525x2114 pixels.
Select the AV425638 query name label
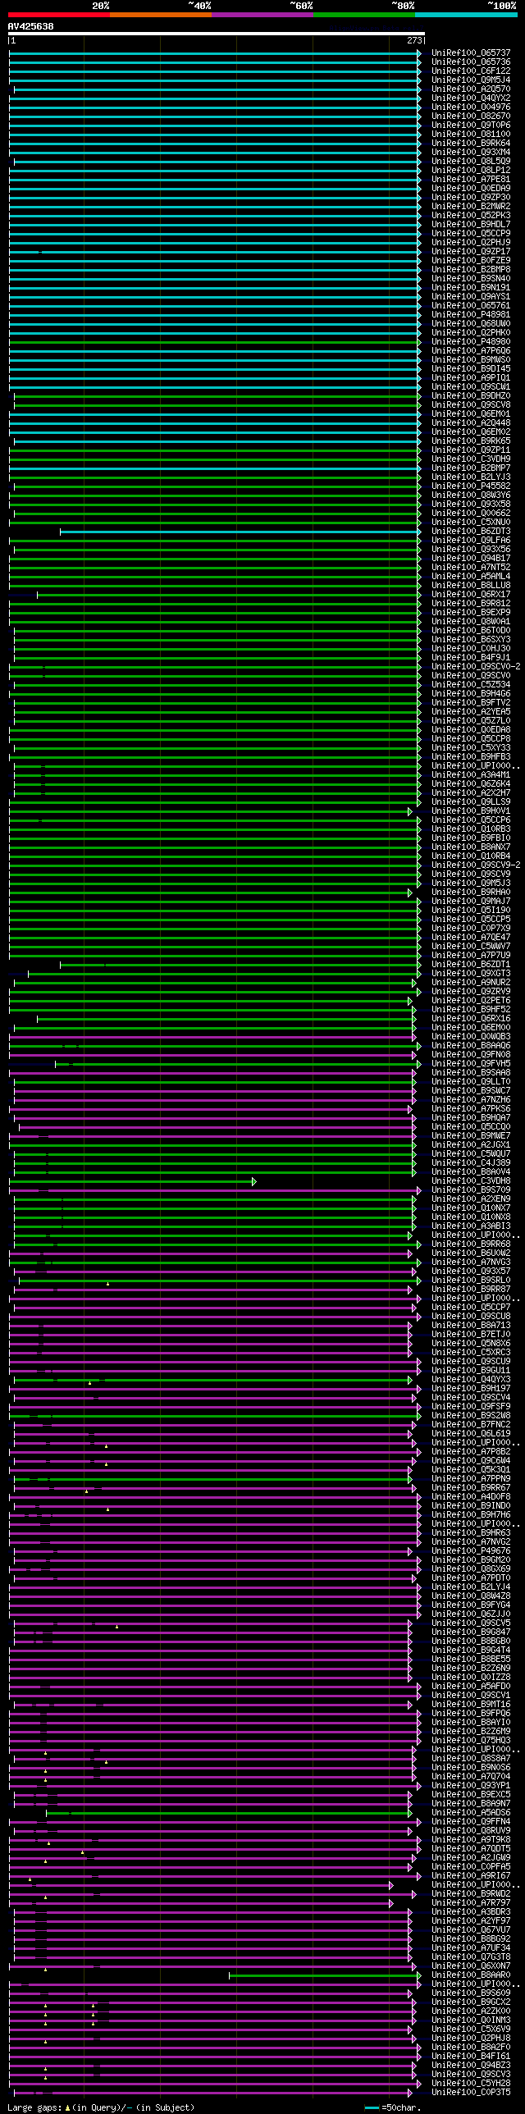(30, 26)
